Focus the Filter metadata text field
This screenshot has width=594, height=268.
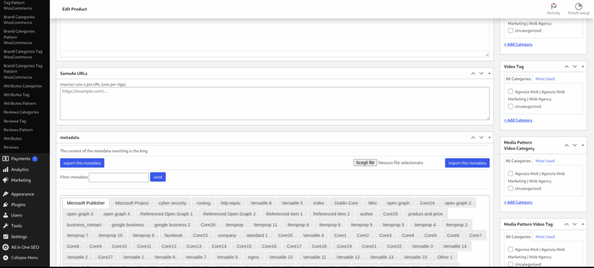[118, 177]
